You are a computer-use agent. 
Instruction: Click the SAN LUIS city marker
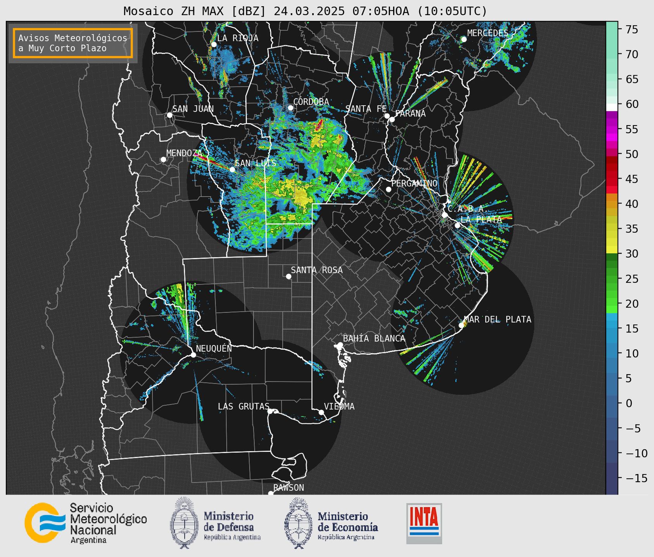[232, 170]
